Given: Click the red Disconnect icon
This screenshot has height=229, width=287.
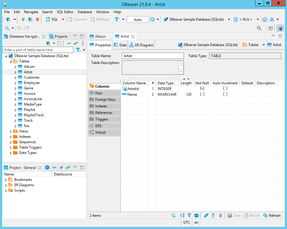Looking at the screenshot, I should pos(37,19).
